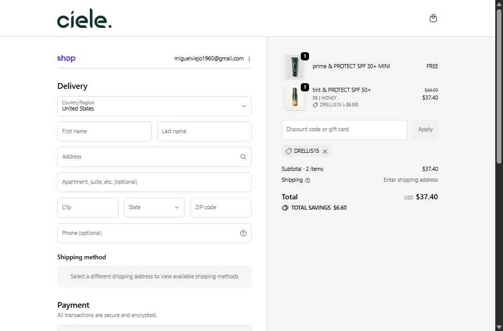This screenshot has width=503, height=331.
Task: Click the Shop Pay logo
Action: [66, 58]
